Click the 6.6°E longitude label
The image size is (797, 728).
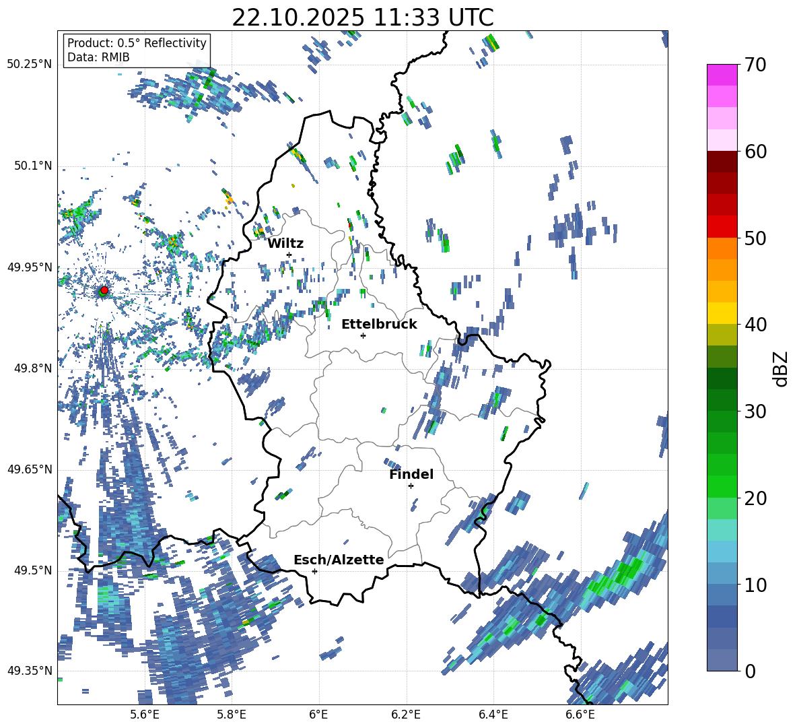(580, 715)
